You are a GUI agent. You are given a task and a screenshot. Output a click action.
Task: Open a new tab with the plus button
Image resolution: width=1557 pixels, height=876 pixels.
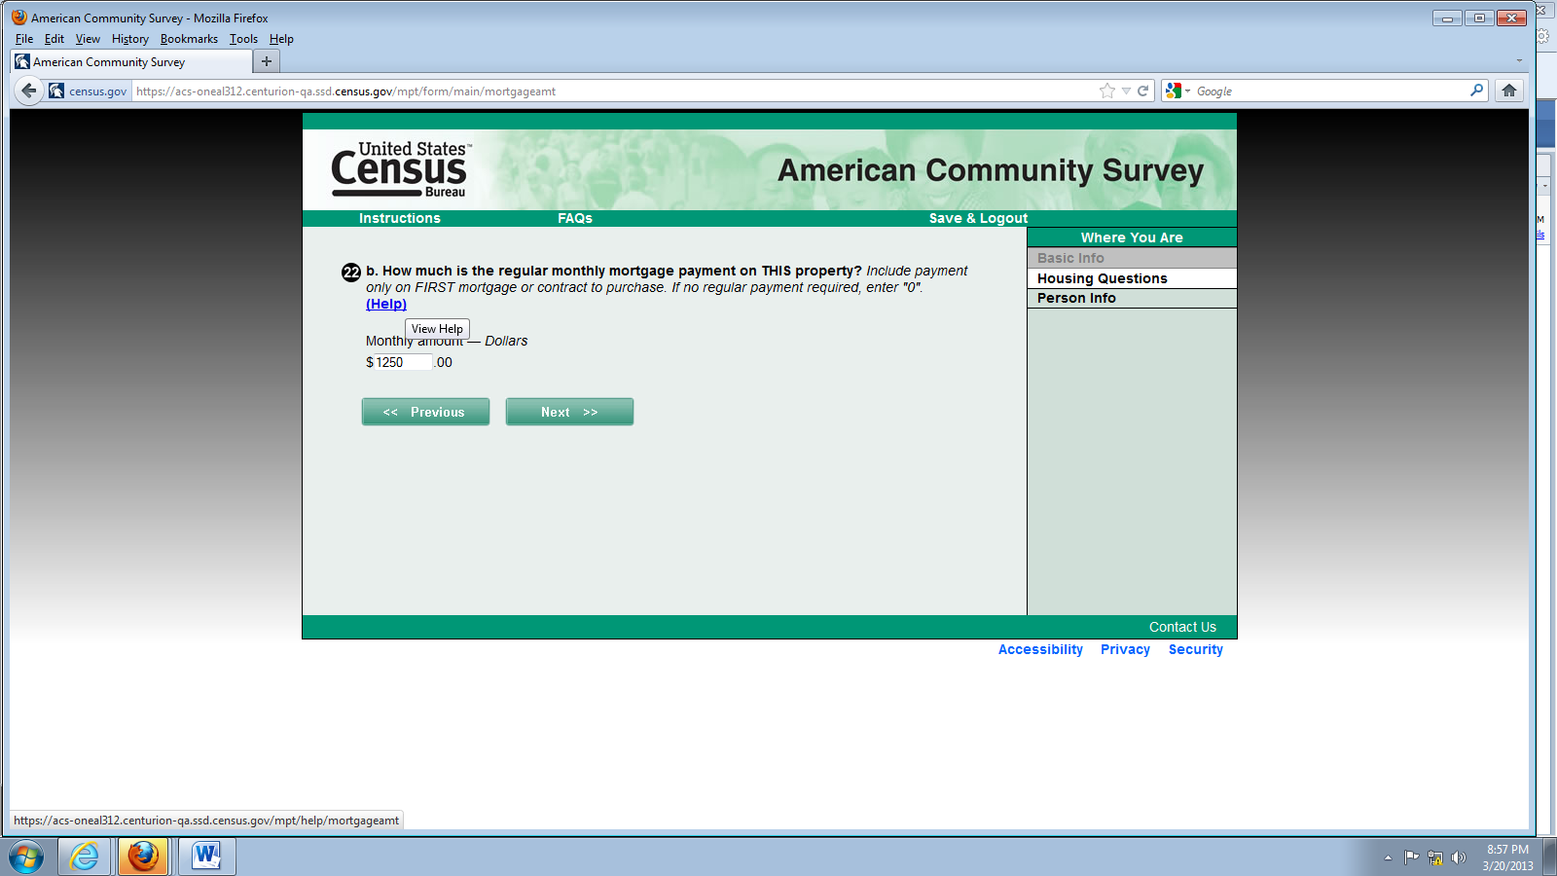click(267, 61)
